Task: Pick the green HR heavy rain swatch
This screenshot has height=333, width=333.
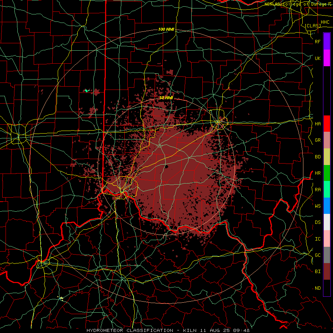Action: click(x=327, y=173)
